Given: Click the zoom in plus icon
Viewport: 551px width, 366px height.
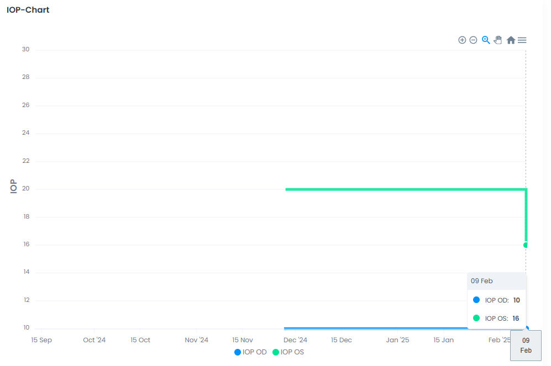Looking at the screenshot, I should [462, 40].
